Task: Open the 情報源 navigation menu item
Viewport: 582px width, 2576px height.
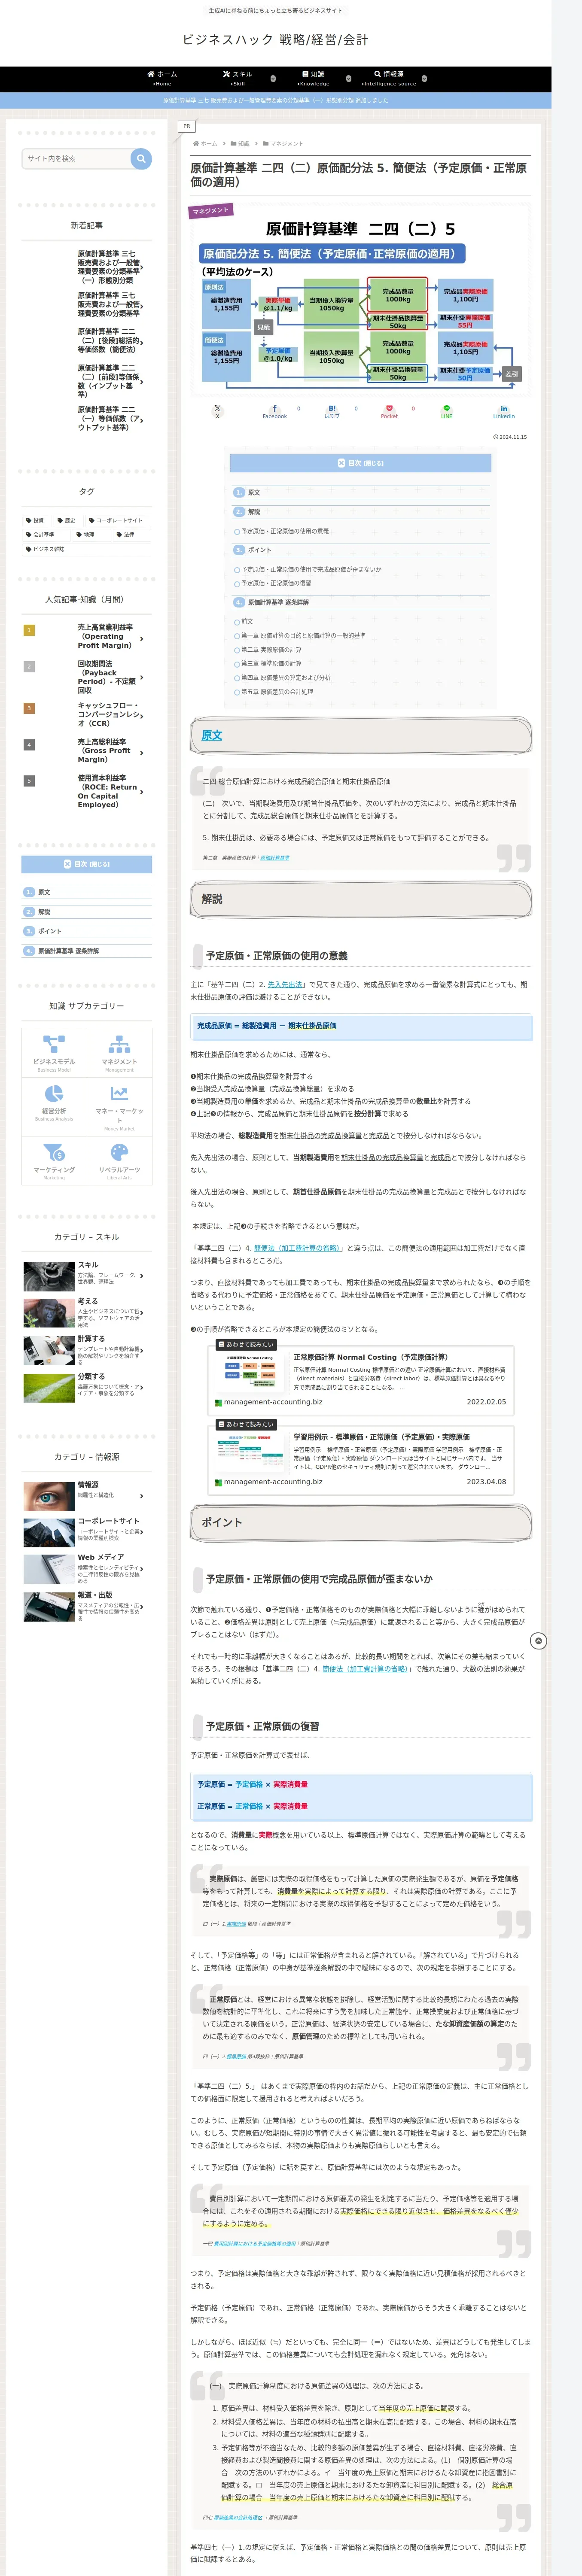Action: click(389, 78)
